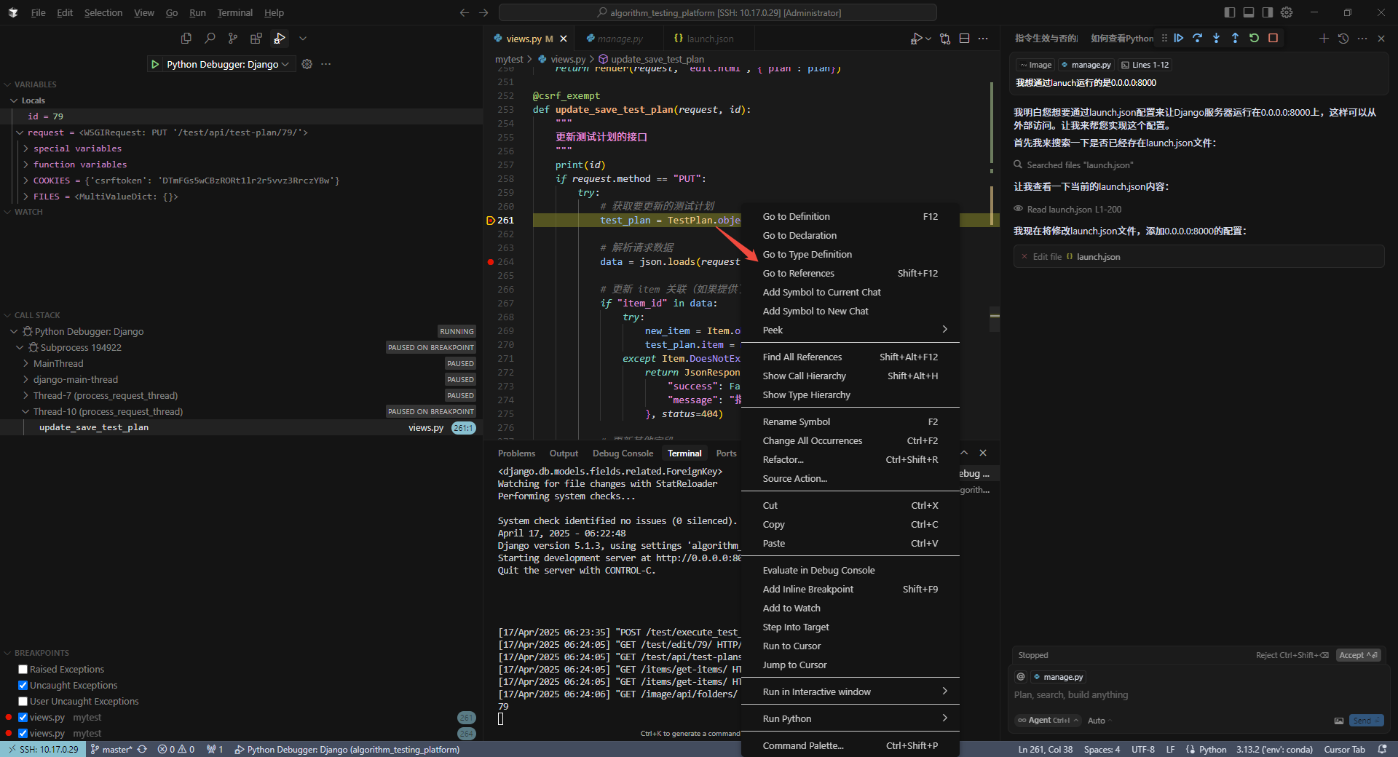Expand the COOKIES variable in Locals
The image size is (1398, 757).
pos(26,181)
